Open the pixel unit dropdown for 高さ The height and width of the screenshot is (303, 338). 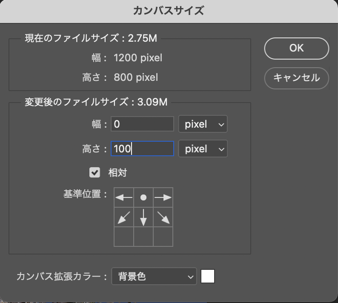[203, 149]
